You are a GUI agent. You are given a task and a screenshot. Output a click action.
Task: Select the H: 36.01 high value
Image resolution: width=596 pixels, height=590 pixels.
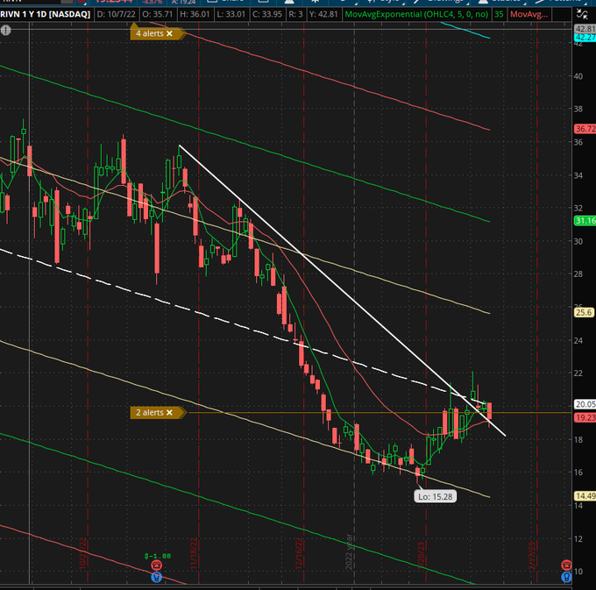pyautogui.click(x=195, y=14)
